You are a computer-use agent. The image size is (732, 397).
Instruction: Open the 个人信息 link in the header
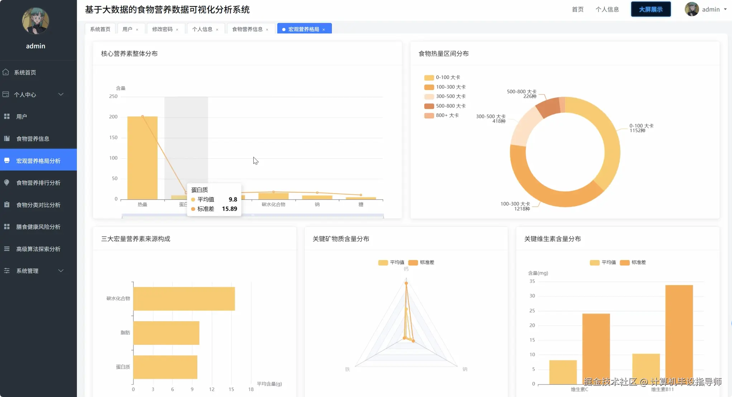tap(607, 9)
